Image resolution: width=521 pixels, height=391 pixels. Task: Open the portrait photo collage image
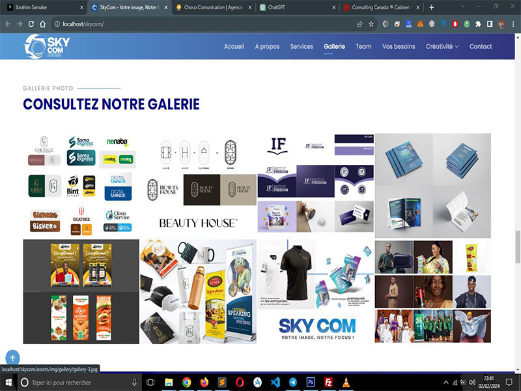pyautogui.click(x=433, y=291)
